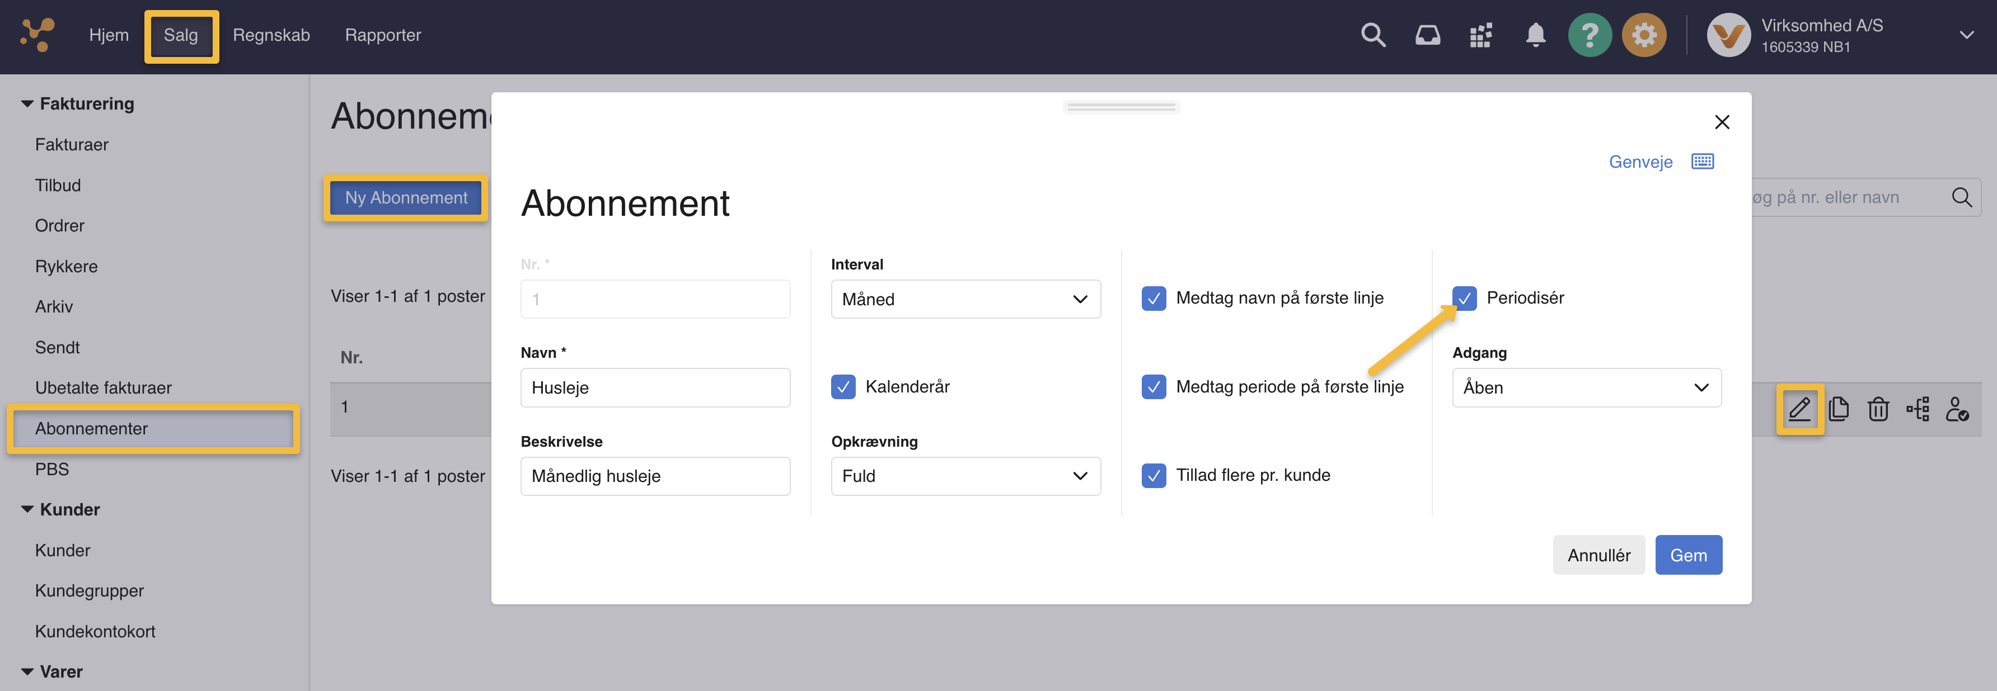Open the Rapporter menu
Screen dimensions: 1997x691
coord(383,36)
